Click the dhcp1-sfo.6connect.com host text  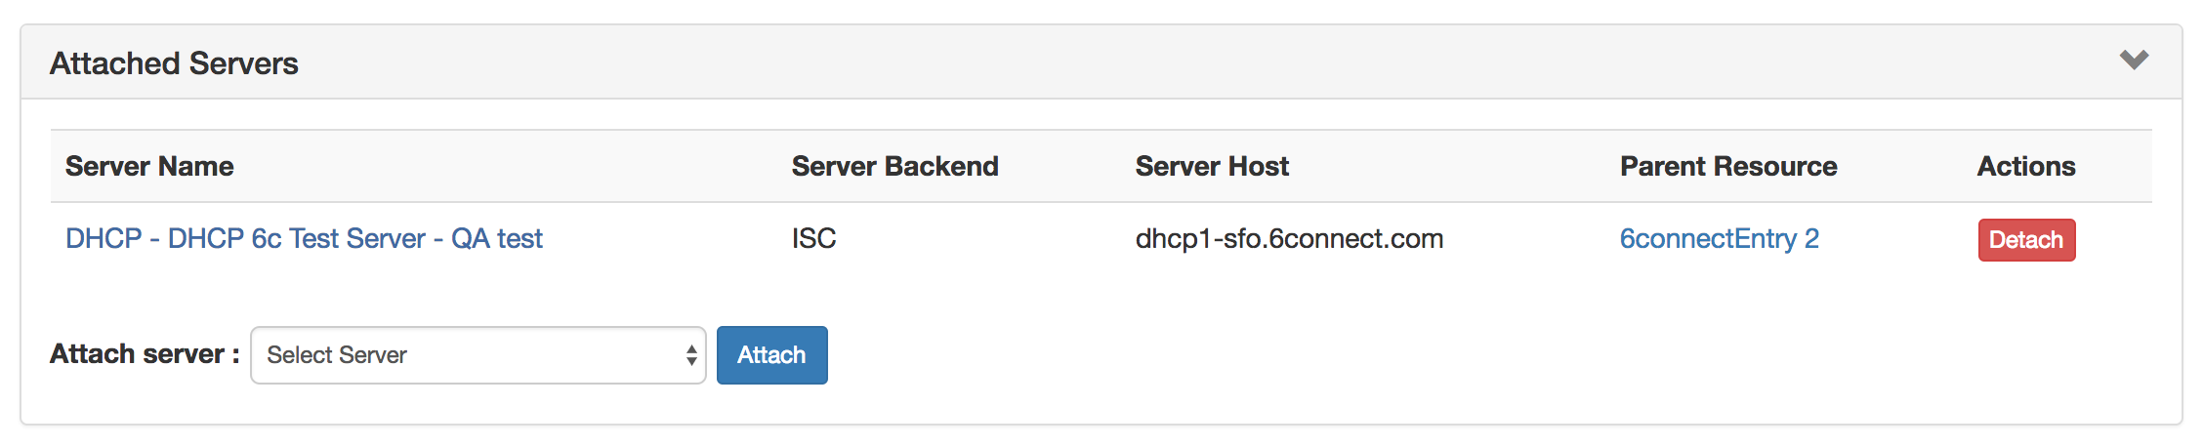[x=1289, y=239]
